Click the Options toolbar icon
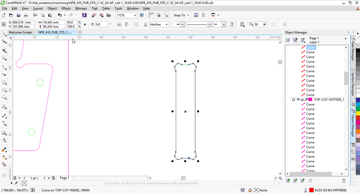The width and height of the screenshot is (360, 194). click(x=204, y=15)
